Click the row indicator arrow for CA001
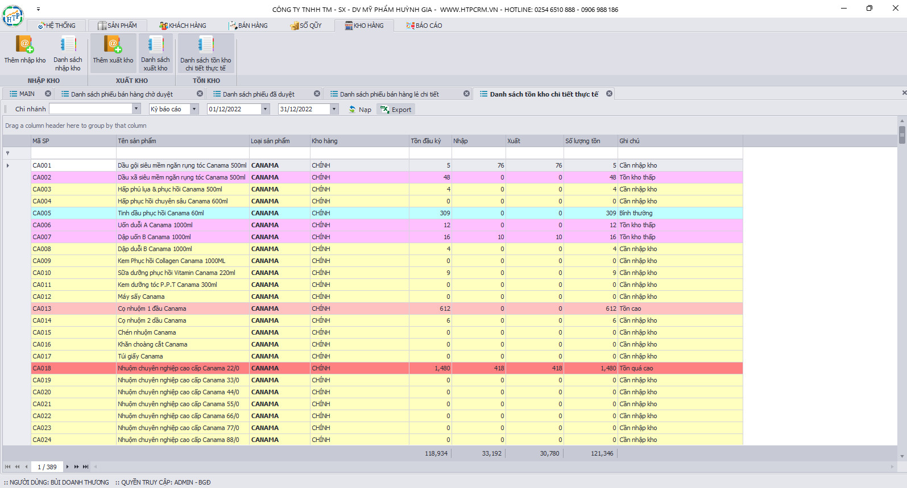 coord(7,165)
